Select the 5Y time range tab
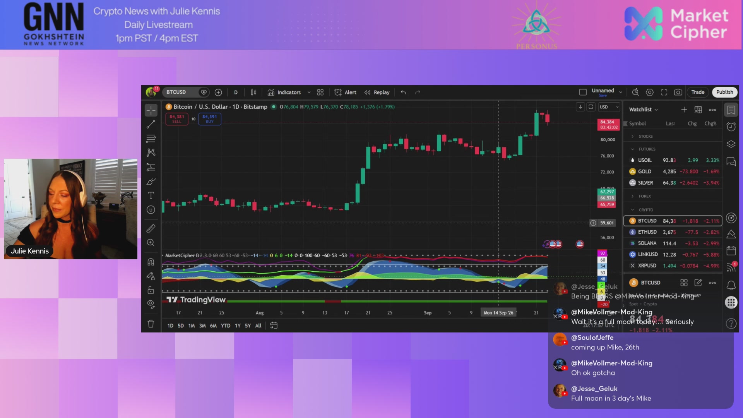Image resolution: width=743 pixels, height=418 pixels. click(x=248, y=325)
